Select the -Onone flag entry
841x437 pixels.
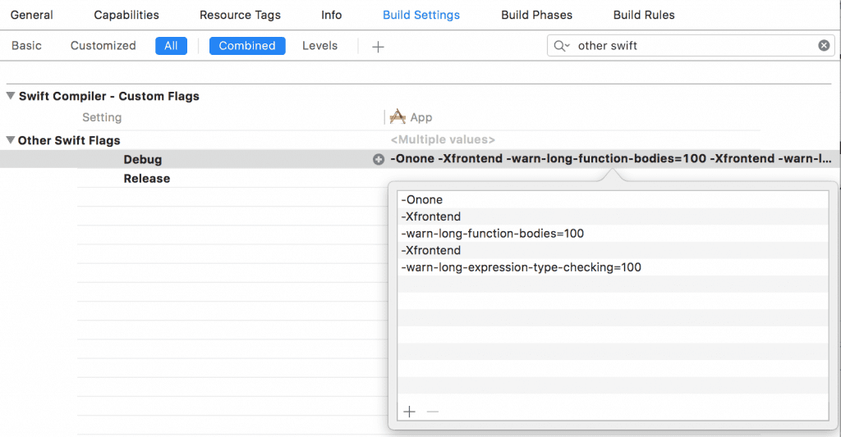613,200
